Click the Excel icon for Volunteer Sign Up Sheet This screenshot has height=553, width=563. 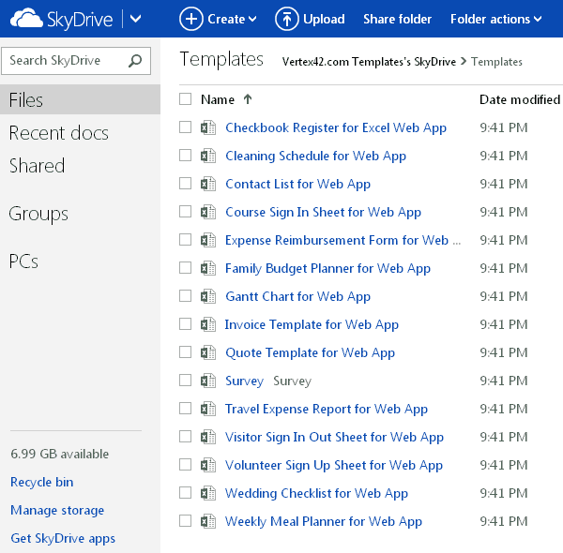208,465
